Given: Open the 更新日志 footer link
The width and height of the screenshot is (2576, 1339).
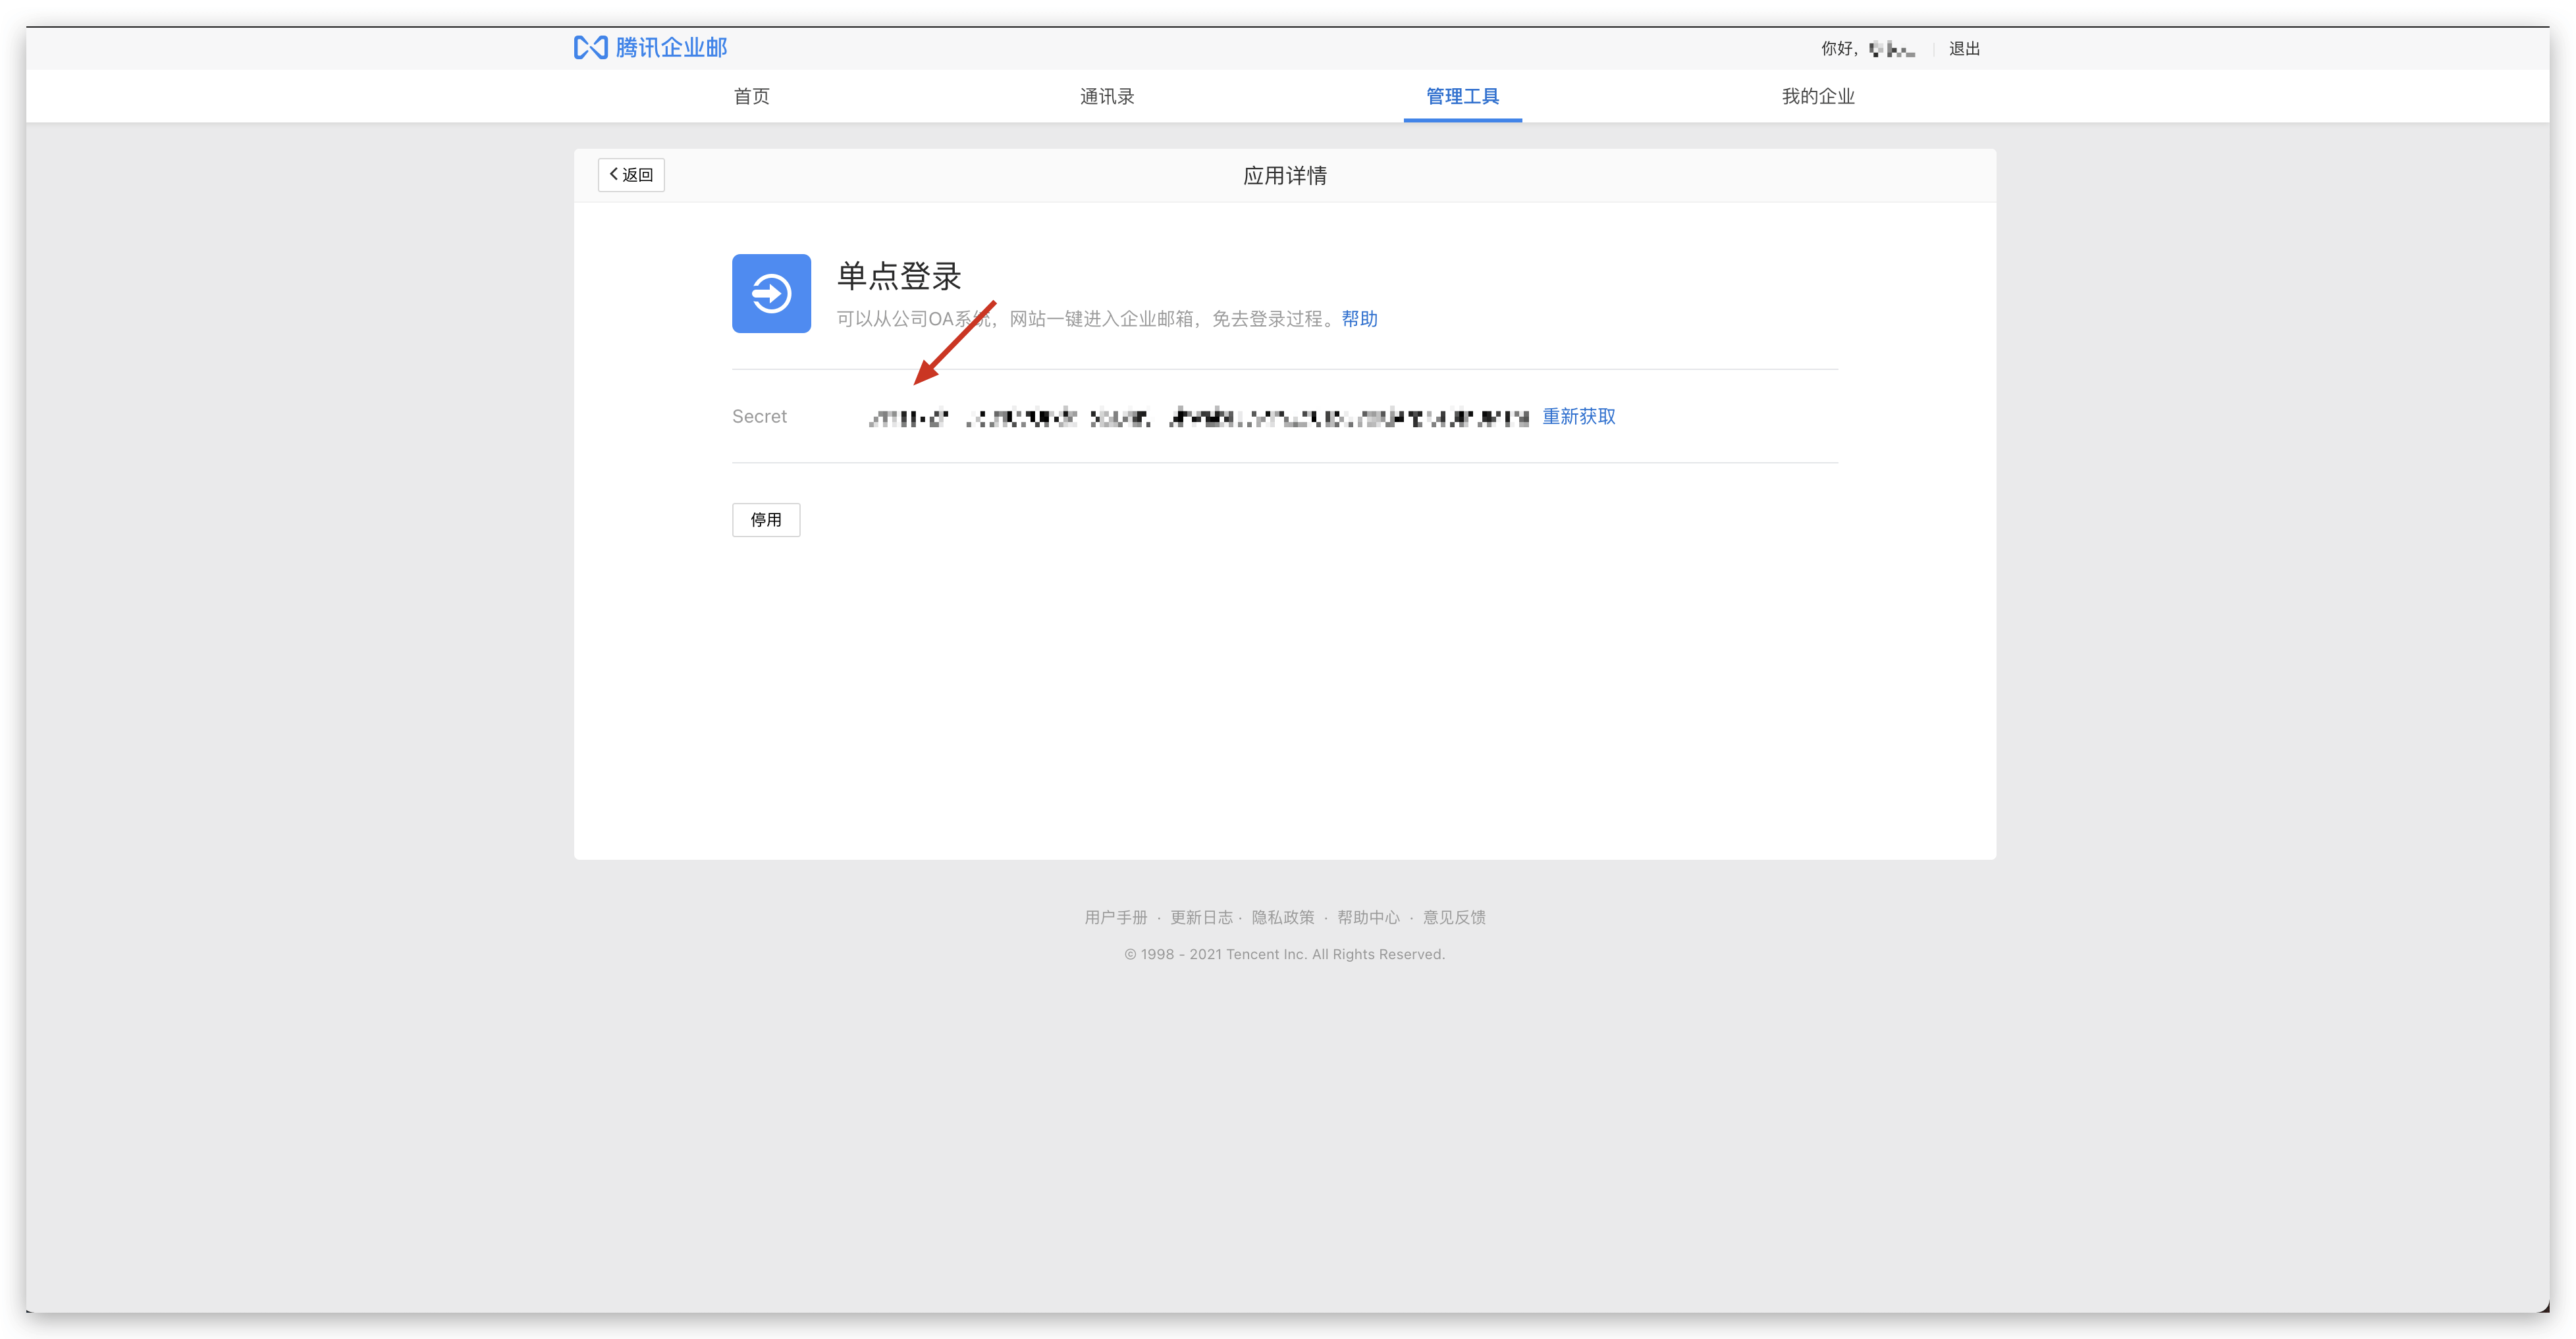Looking at the screenshot, I should (x=1201, y=917).
